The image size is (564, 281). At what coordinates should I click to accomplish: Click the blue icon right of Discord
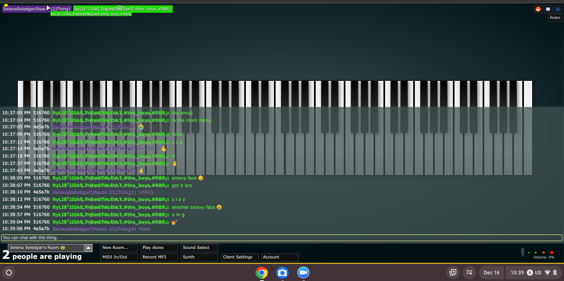pos(558,9)
